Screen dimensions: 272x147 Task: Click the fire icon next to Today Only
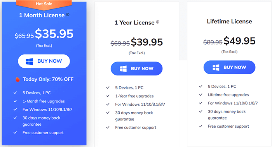point(17,79)
